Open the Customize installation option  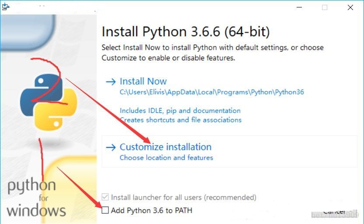pos(165,147)
